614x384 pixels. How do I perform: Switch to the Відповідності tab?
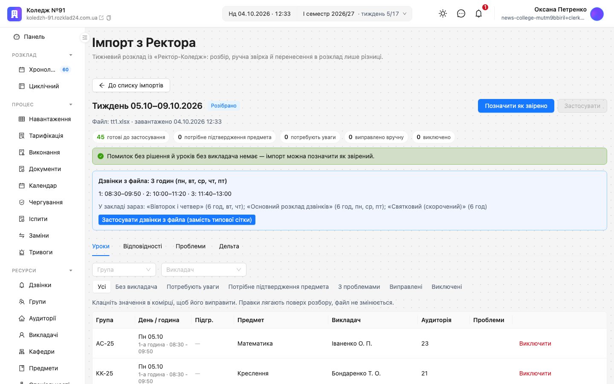point(142,246)
